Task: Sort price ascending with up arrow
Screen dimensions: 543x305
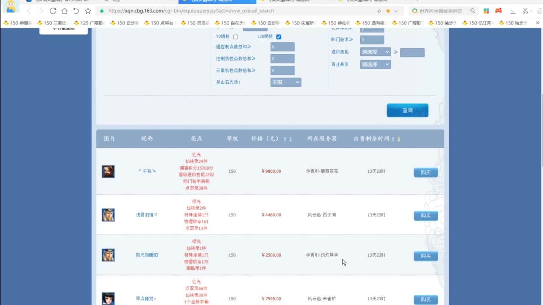Action: pyautogui.click(x=285, y=139)
